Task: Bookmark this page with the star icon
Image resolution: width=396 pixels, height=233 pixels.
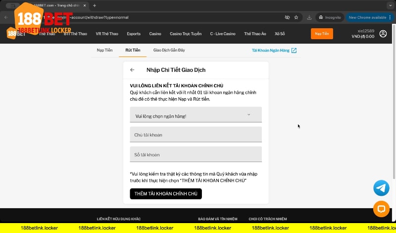Action: click(x=296, y=17)
